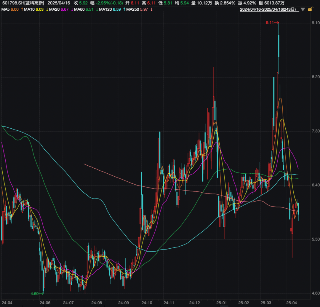Screen dimensions: 320x307
Task: Open the date range dropdown triangle
Action: pyautogui.click(x=303, y=9)
